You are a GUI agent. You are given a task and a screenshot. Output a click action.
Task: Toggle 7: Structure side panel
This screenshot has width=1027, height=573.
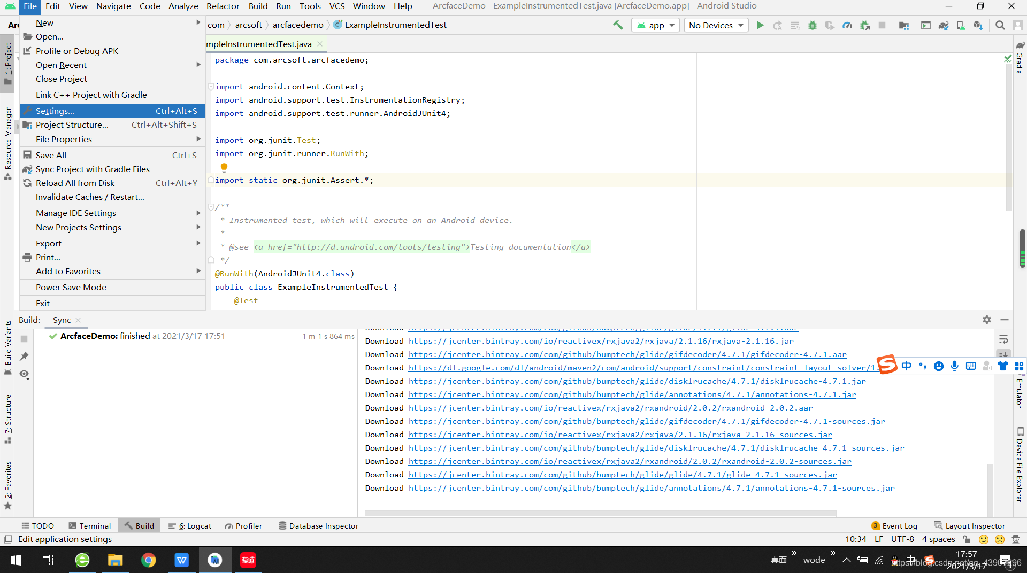7,419
